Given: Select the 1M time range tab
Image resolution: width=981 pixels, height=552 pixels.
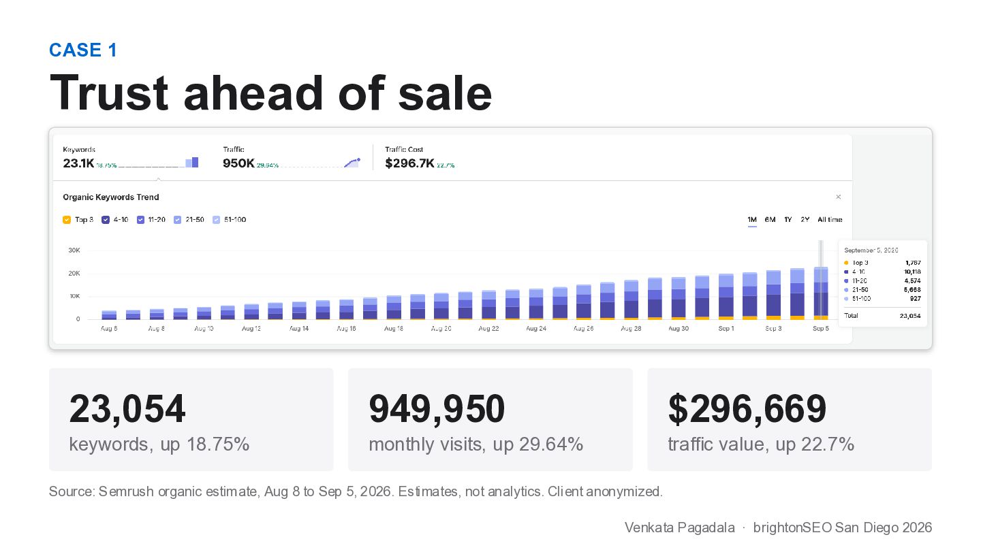Looking at the screenshot, I should pyautogui.click(x=752, y=220).
